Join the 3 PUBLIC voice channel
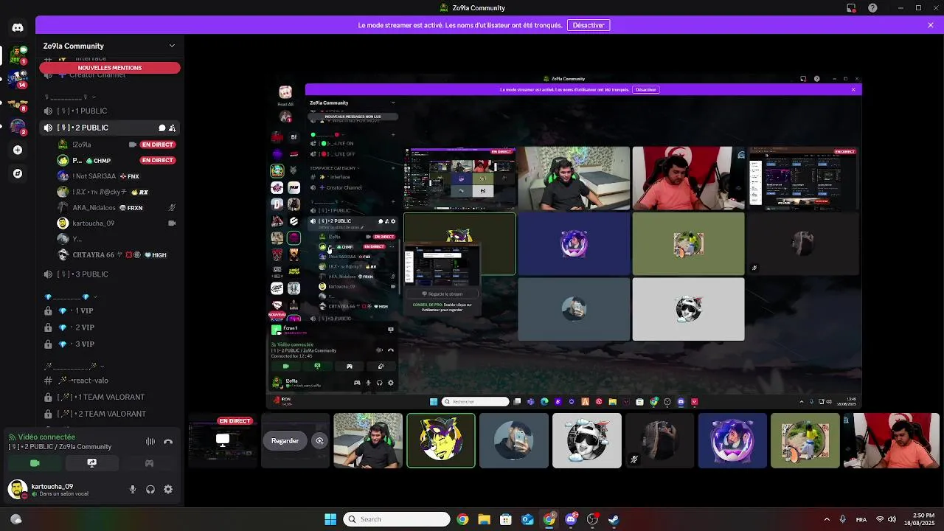944x531 pixels. (110, 274)
